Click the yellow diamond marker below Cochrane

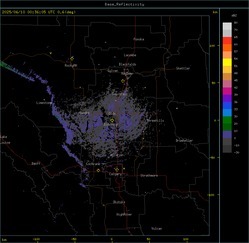pos(98,170)
